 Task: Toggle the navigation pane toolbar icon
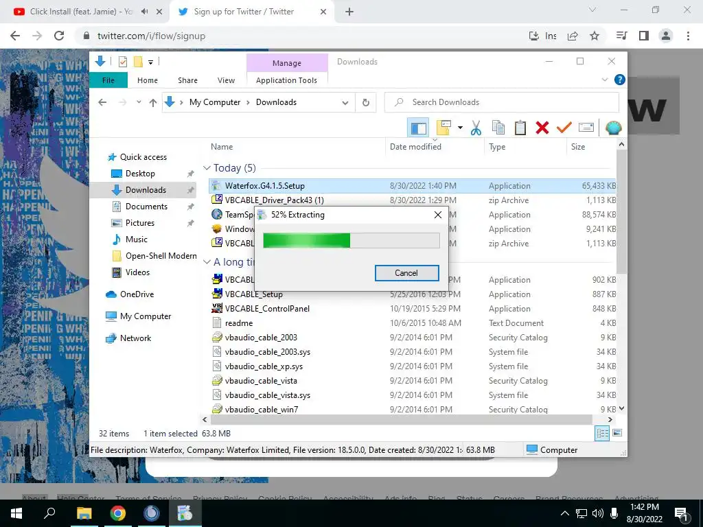(x=418, y=128)
